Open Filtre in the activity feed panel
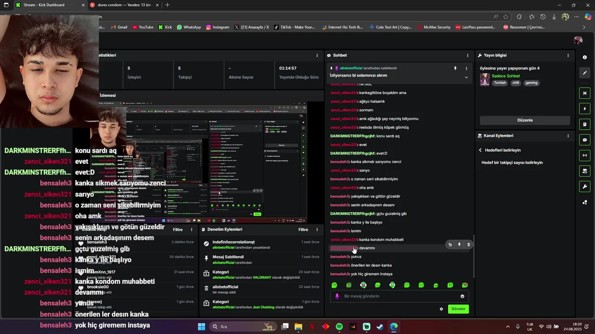Screen dimensions: 595x334 pos(178,230)
